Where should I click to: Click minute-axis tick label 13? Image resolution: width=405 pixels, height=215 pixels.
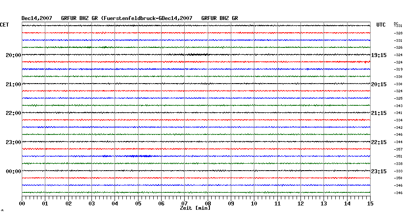324,204
